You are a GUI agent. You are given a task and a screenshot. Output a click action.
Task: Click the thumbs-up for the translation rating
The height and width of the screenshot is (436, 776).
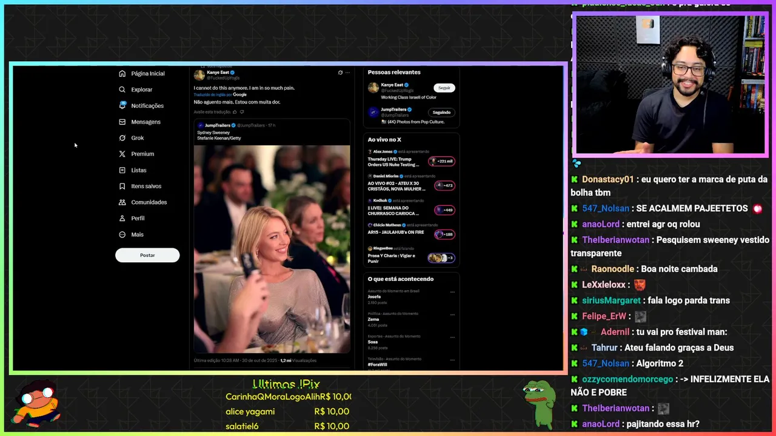235,112
